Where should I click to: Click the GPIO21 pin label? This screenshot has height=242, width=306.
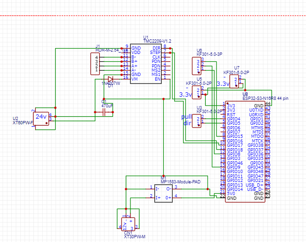tap(256, 181)
